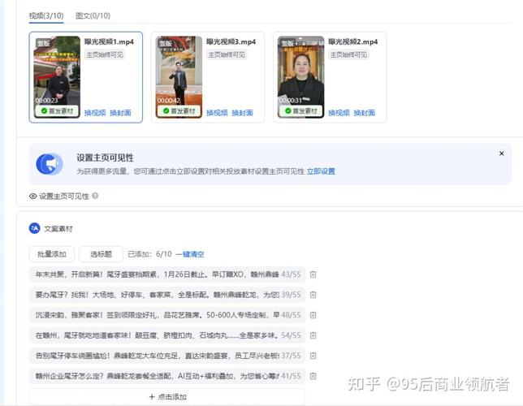Select the file name 曝光视频1.mp4
The height and width of the screenshot is (406, 523).
[x=109, y=41]
